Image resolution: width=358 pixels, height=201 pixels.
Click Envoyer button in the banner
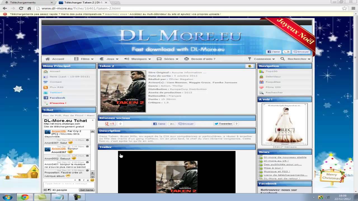(x=301, y=52)
